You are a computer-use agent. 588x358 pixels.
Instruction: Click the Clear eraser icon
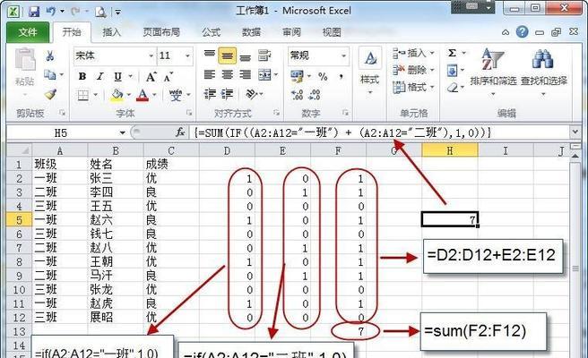[x=453, y=88]
